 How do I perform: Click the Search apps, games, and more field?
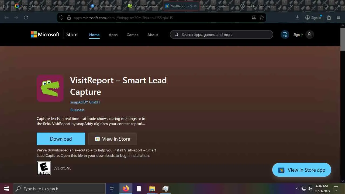pos(222,34)
